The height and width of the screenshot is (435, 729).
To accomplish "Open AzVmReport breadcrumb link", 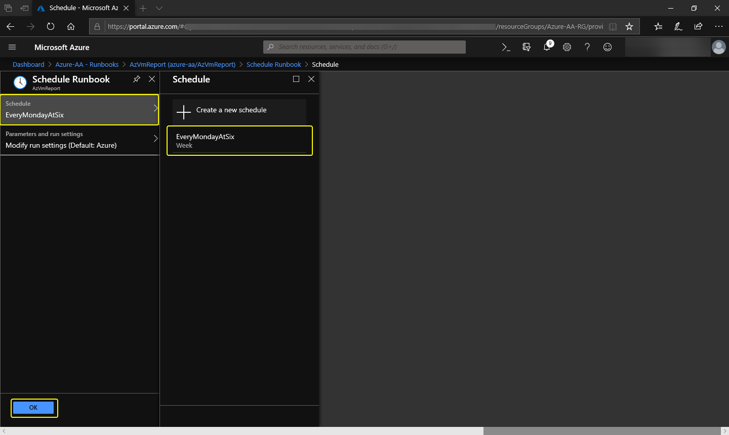I will point(182,64).
